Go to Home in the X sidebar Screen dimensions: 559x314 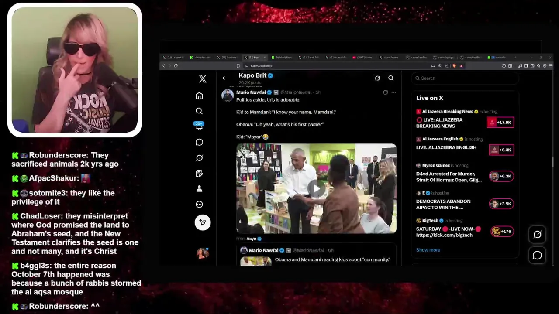click(199, 96)
